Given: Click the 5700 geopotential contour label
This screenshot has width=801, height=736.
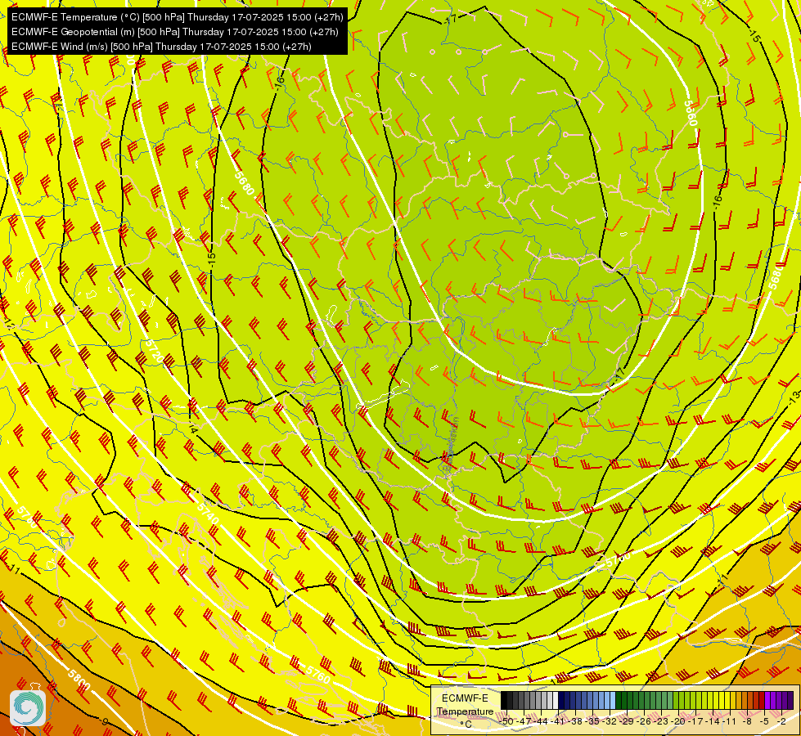Looking at the screenshot, I should [617, 559].
